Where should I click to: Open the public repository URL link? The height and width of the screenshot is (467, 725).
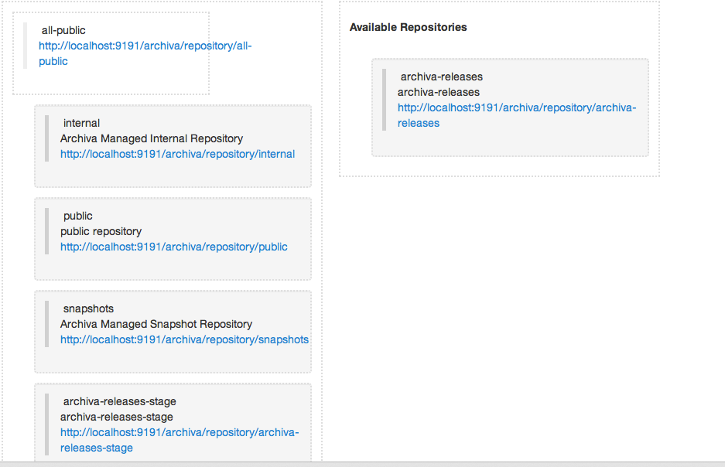pos(173,247)
